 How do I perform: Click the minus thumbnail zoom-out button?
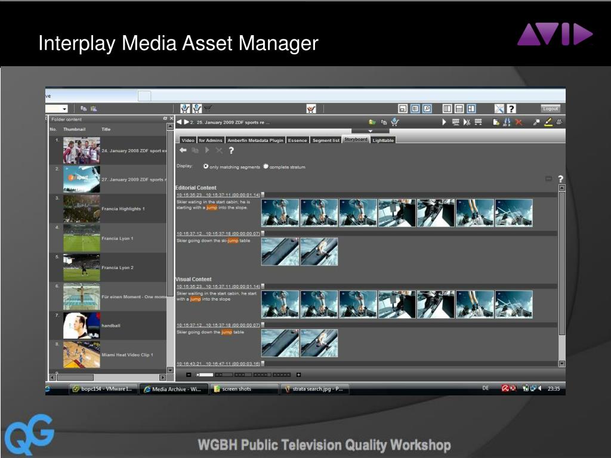(x=189, y=375)
